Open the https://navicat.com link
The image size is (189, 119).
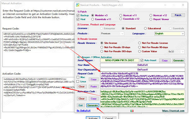click(x=173, y=111)
